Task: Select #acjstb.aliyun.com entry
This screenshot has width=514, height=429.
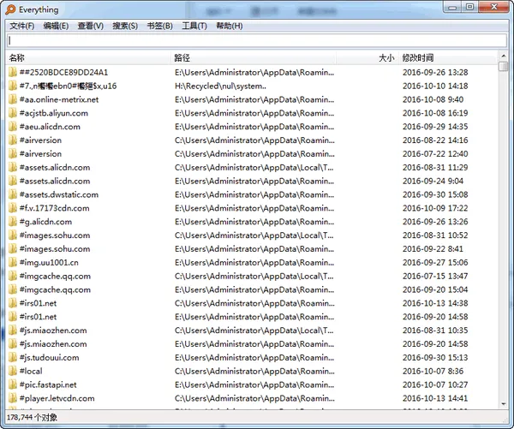Action: 54,113
